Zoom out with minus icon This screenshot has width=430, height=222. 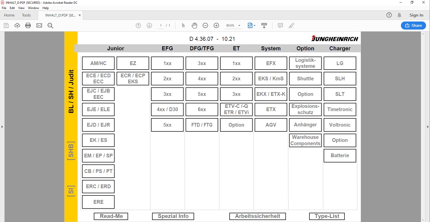click(205, 26)
